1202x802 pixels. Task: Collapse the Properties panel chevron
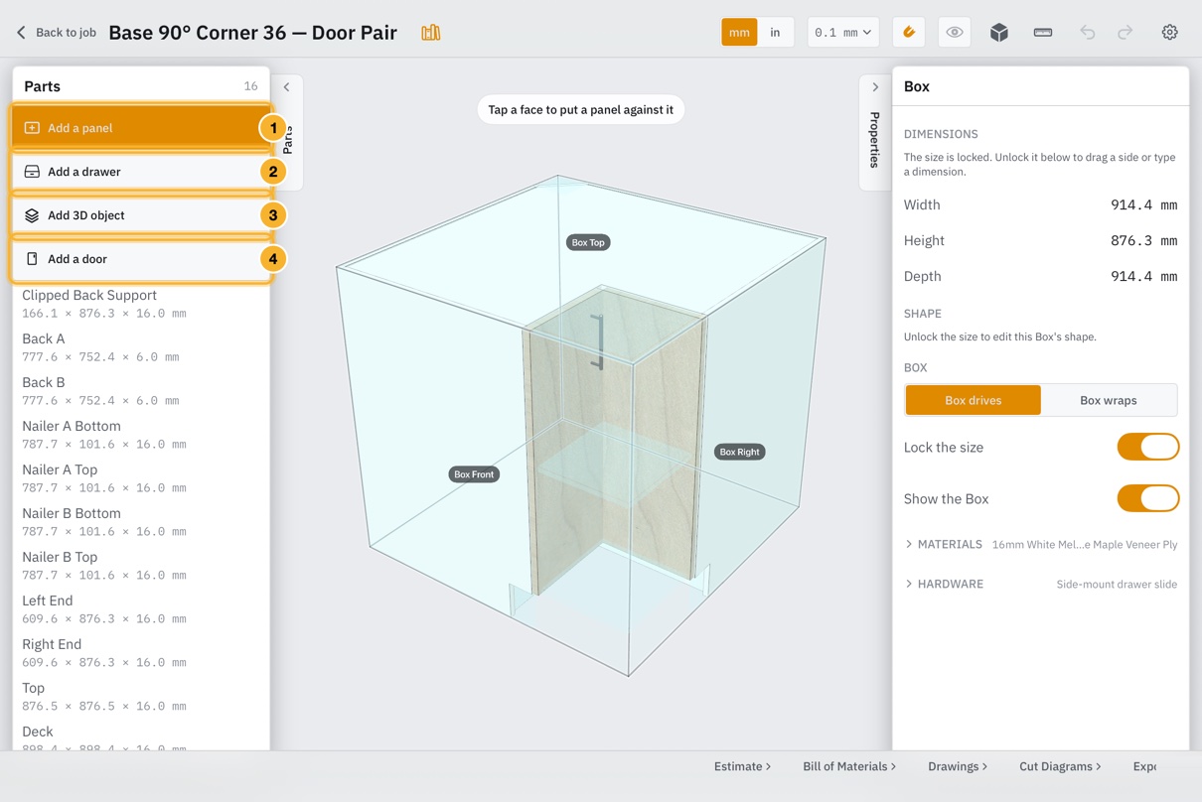[x=875, y=87]
